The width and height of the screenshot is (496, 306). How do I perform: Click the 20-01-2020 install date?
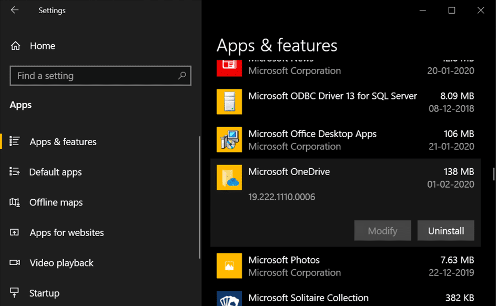(450, 70)
